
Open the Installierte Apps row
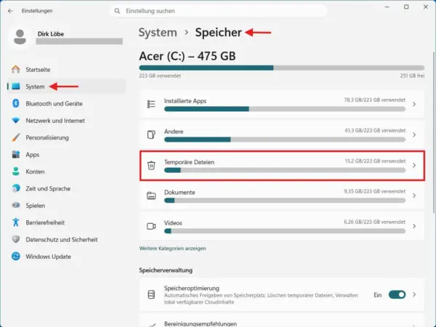point(282,104)
